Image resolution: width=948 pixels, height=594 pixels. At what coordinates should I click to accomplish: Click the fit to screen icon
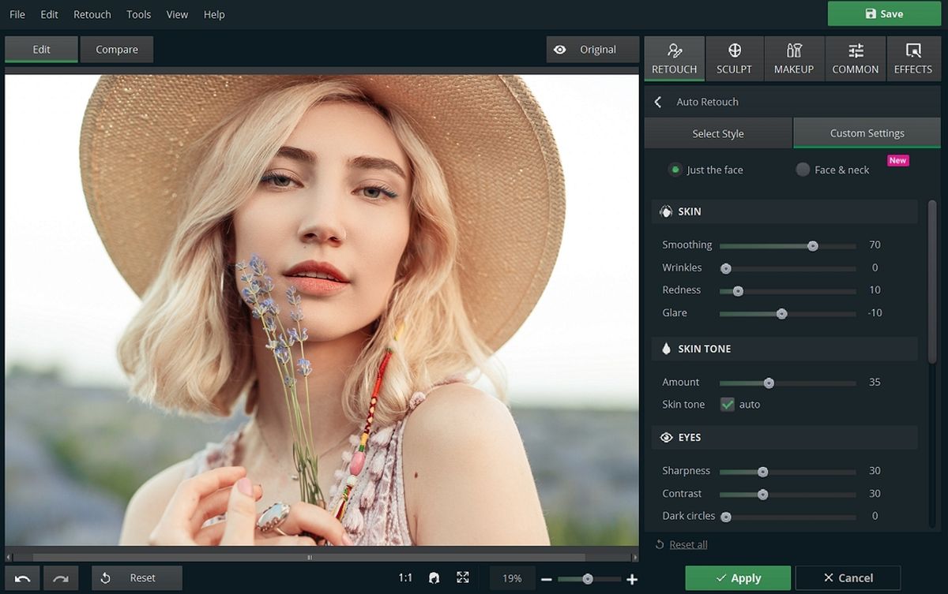click(463, 578)
